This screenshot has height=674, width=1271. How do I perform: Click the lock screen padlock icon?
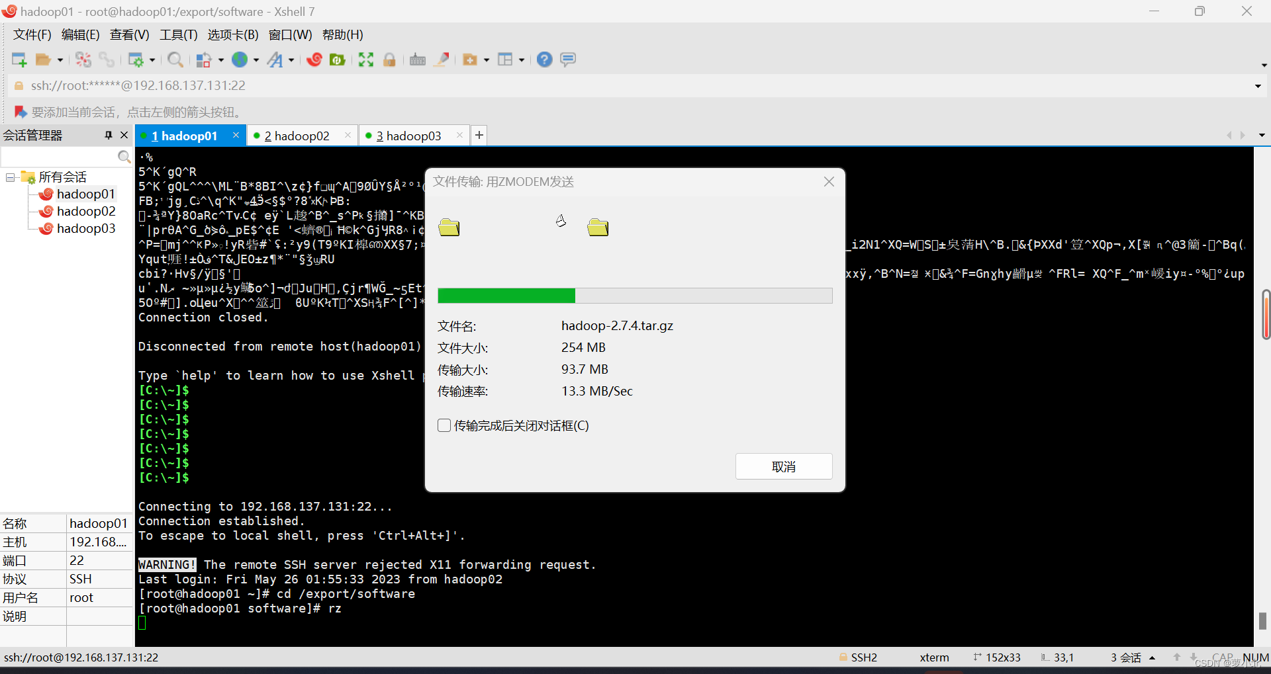(389, 60)
